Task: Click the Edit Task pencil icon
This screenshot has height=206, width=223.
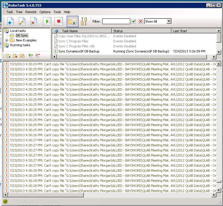Action: [22, 21]
